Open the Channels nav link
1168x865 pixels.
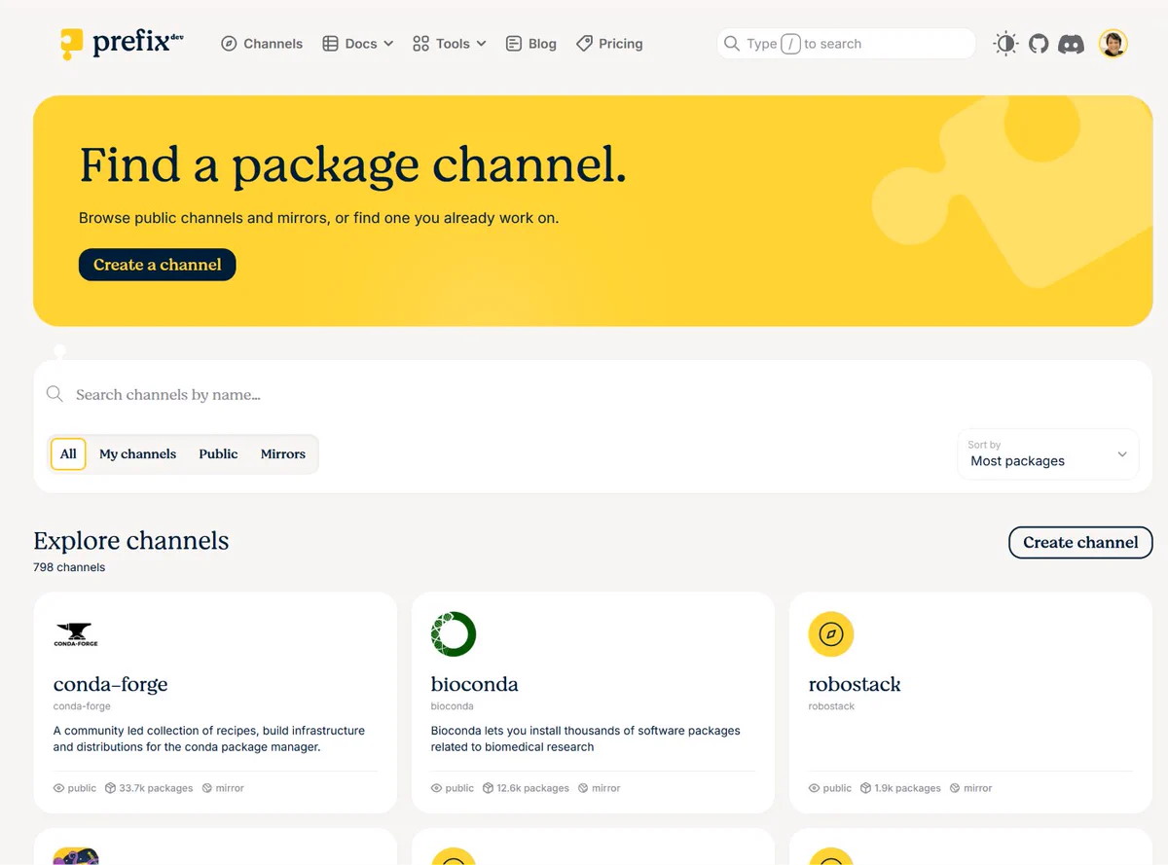click(262, 44)
